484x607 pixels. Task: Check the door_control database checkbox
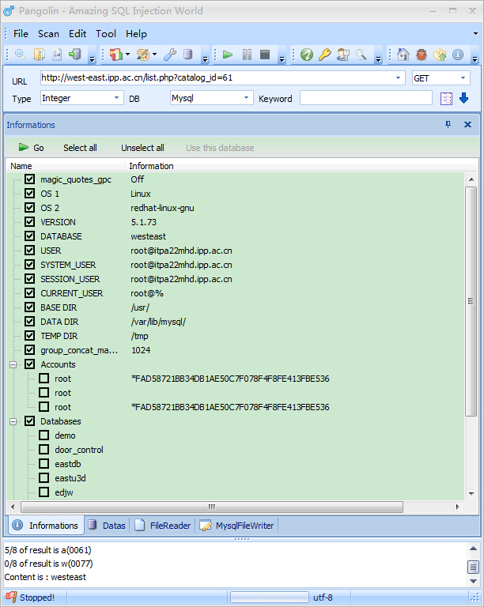pos(44,450)
